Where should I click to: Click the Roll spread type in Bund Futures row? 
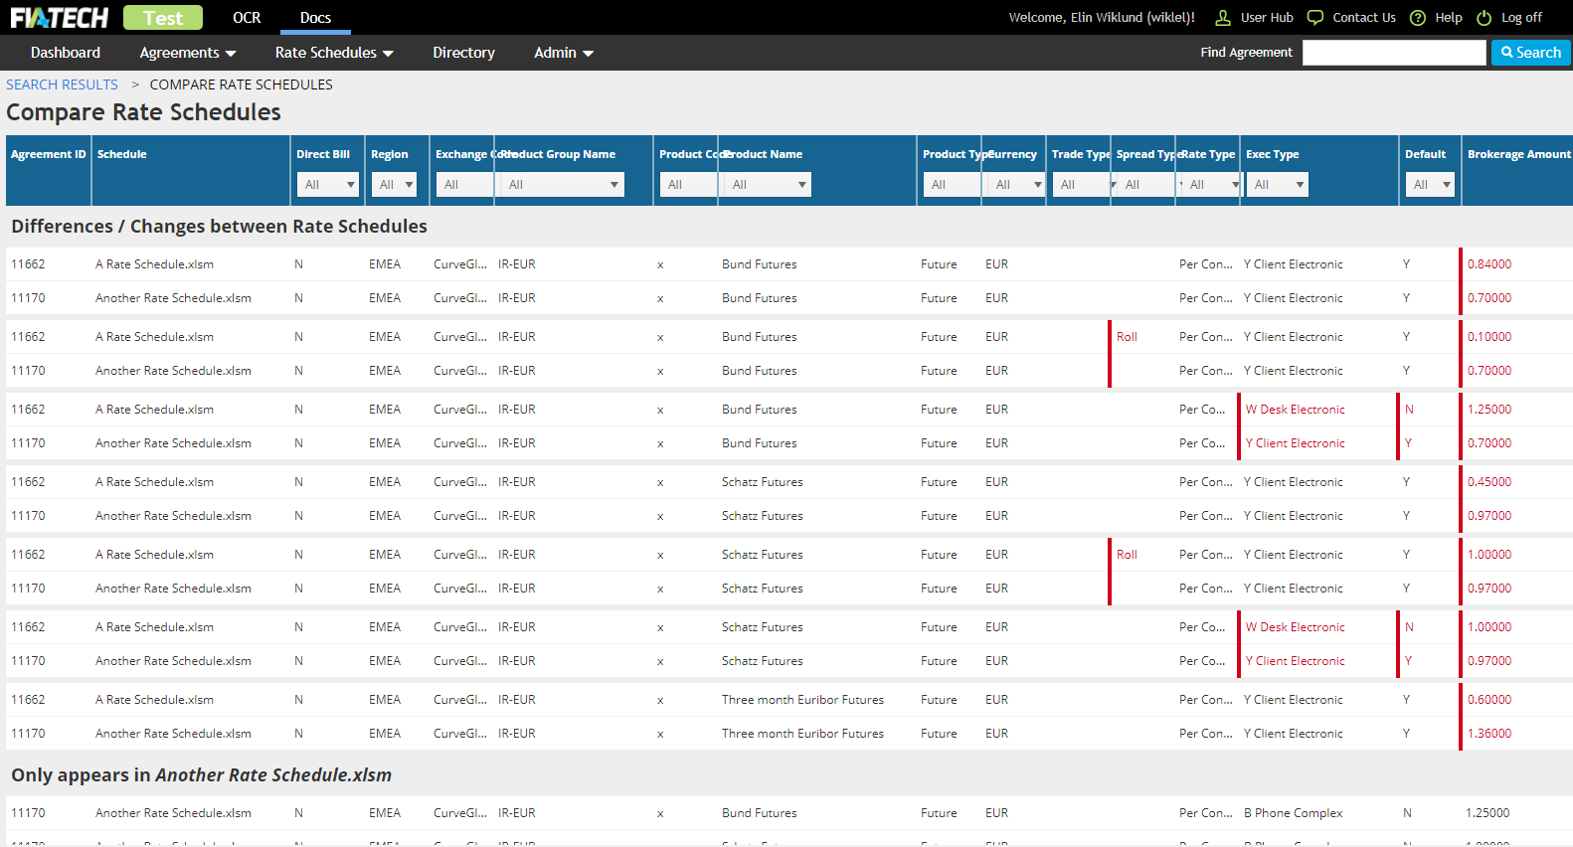click(1127, 337)
